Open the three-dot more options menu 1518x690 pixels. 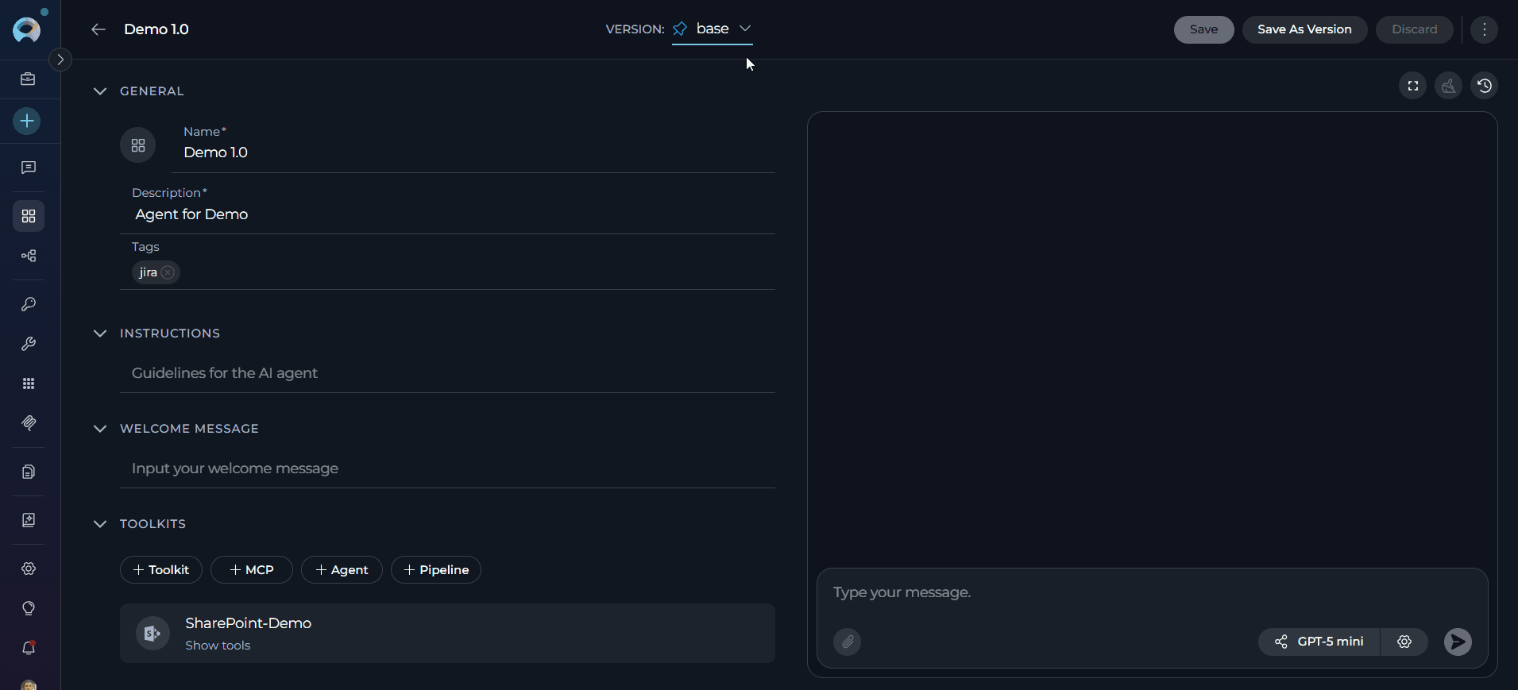[x=1484, y=29]
